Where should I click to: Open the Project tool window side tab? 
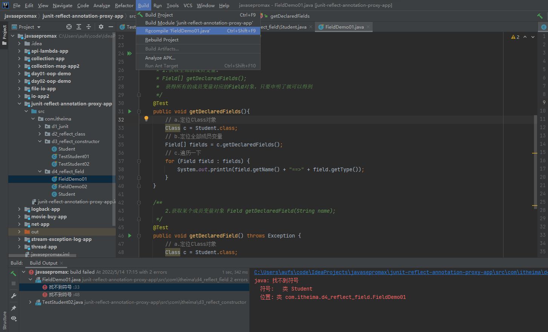[5, 35]
